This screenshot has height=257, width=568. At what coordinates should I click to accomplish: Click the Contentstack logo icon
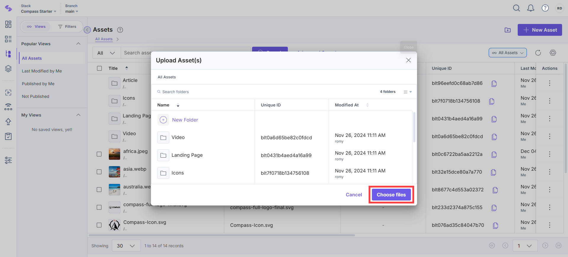click(8, 8)
